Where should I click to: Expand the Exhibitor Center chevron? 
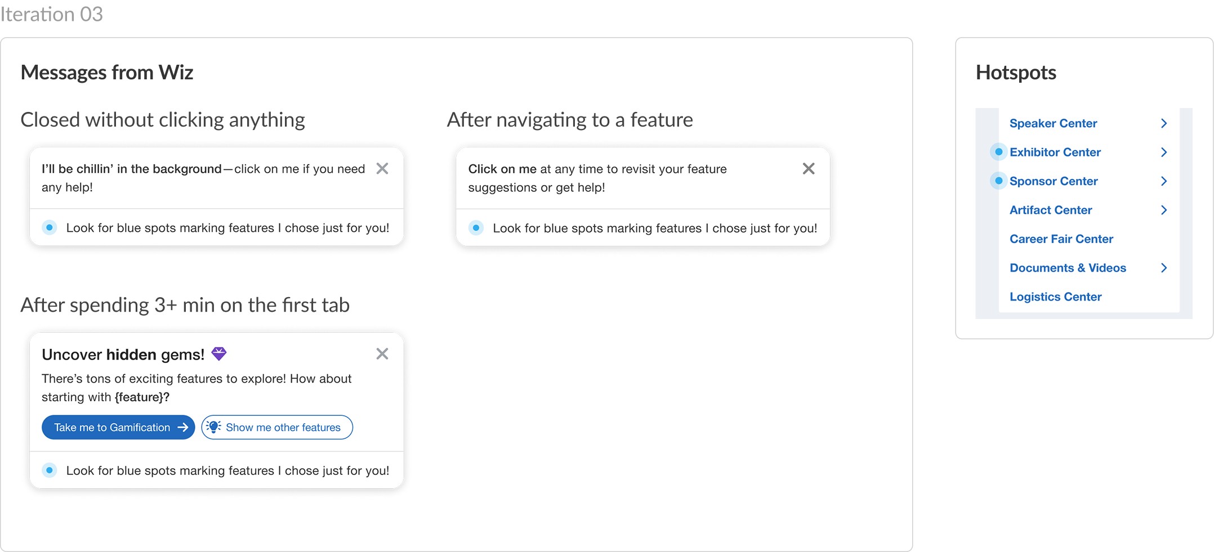[x=1164, y=152]
